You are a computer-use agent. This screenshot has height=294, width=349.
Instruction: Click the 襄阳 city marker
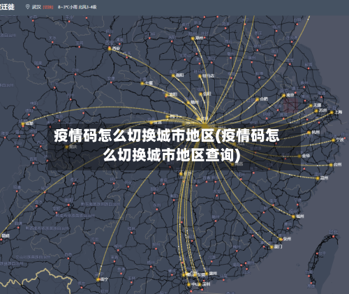click(x=166, y=95)
